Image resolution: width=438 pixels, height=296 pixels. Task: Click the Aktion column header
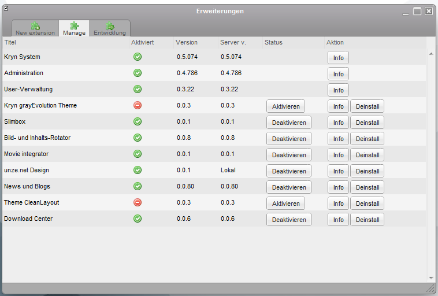[376, 42]
